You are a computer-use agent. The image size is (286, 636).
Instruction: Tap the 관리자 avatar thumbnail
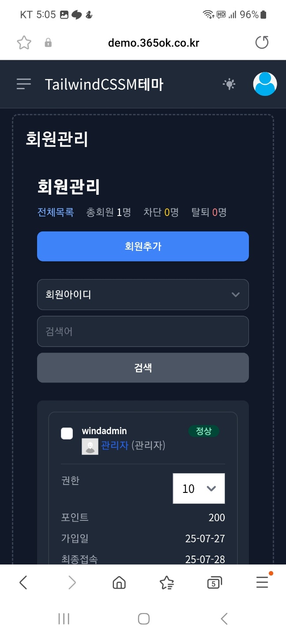[90, 447]
